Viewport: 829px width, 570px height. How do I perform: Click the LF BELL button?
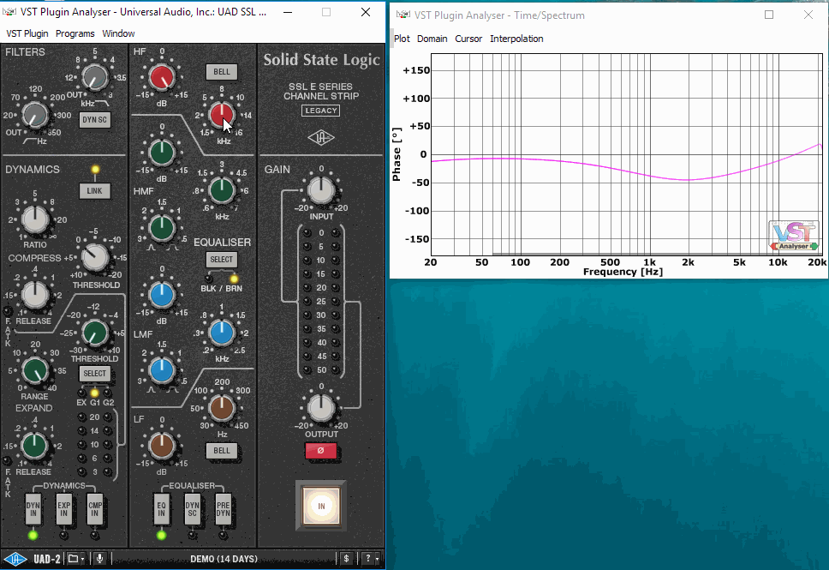(x=222, y=451)
